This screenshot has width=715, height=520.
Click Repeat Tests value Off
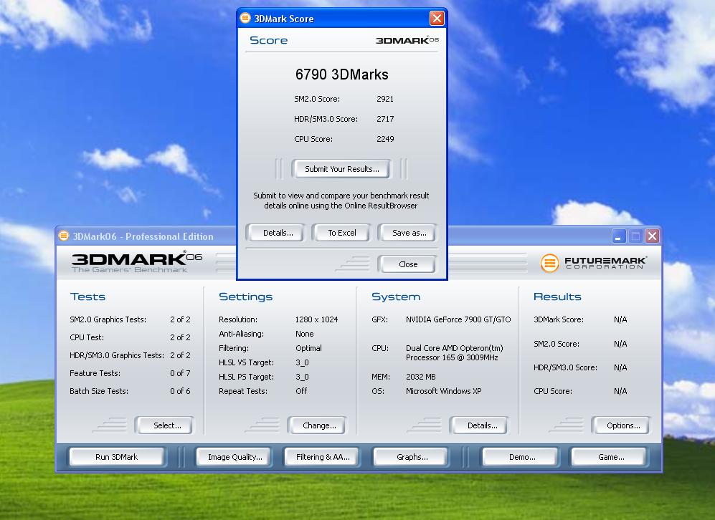(x=301, y=390)
